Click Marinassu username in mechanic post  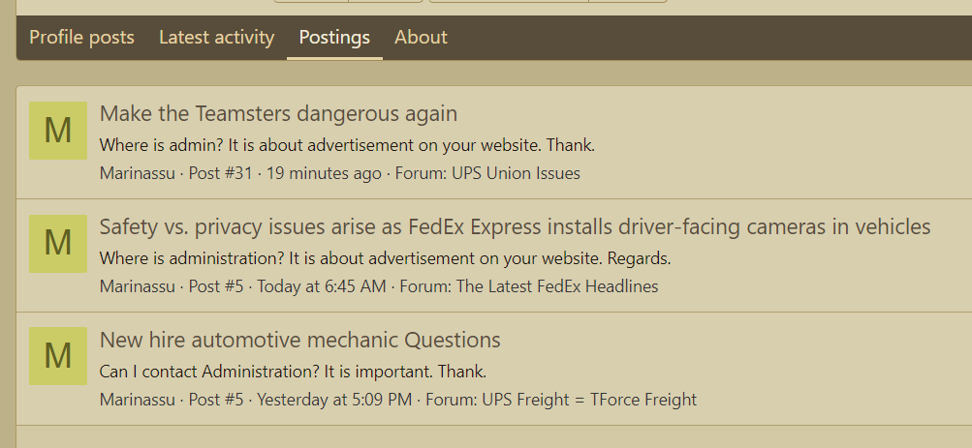click(x=137, y=400)
